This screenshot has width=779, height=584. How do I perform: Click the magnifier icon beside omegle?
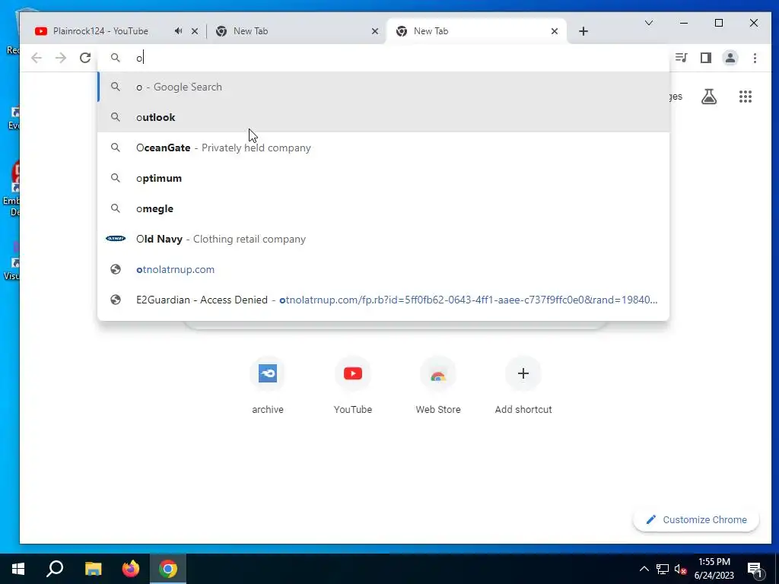116,208
